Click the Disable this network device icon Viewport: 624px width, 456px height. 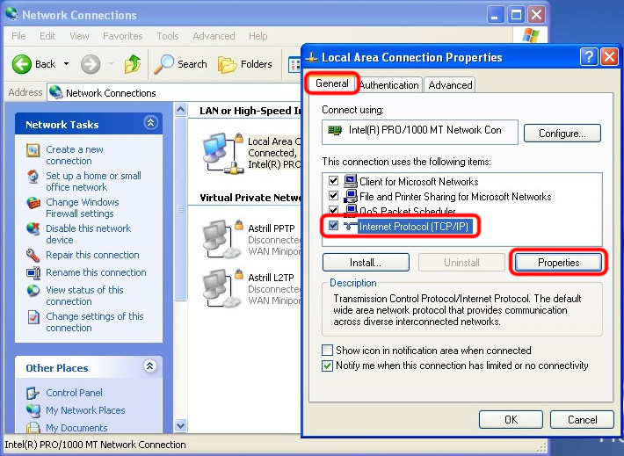pos(33,229)
